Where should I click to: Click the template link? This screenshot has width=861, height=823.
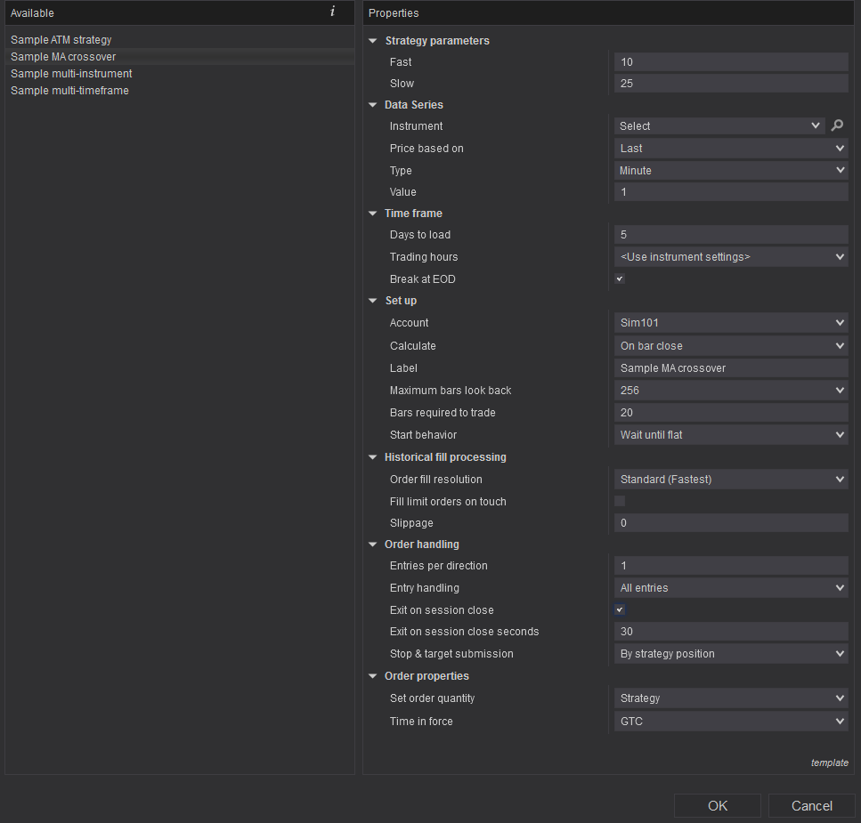point(829,762)
